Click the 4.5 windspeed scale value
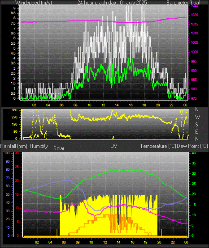209x248 pixels. (x=13, y=54)
